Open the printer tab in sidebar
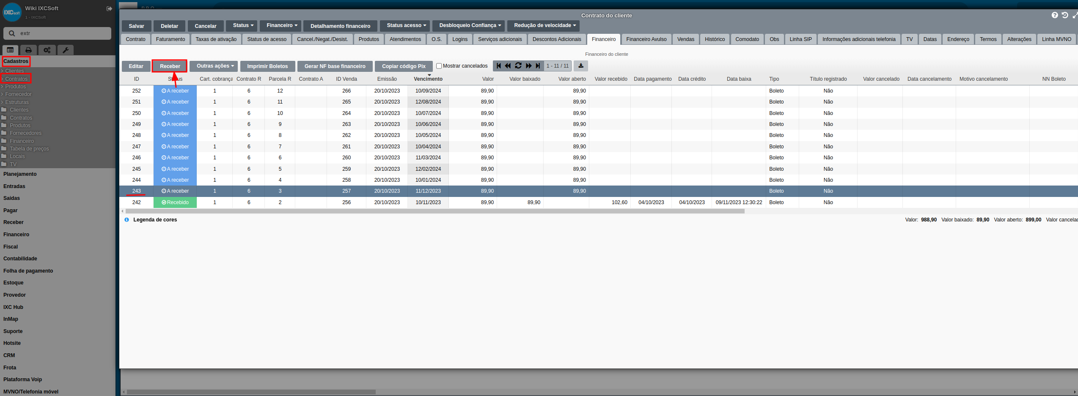 click(28, 50)
